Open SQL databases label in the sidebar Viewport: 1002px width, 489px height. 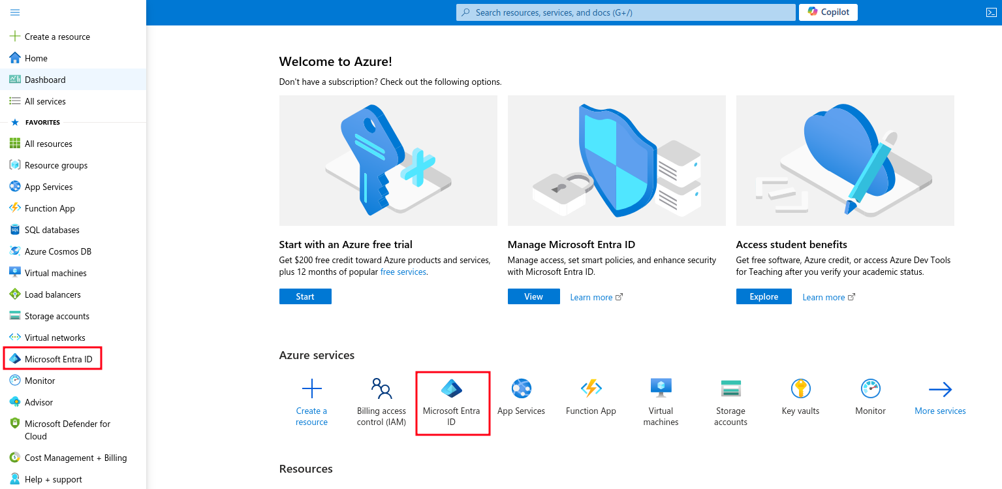(52, 230)
